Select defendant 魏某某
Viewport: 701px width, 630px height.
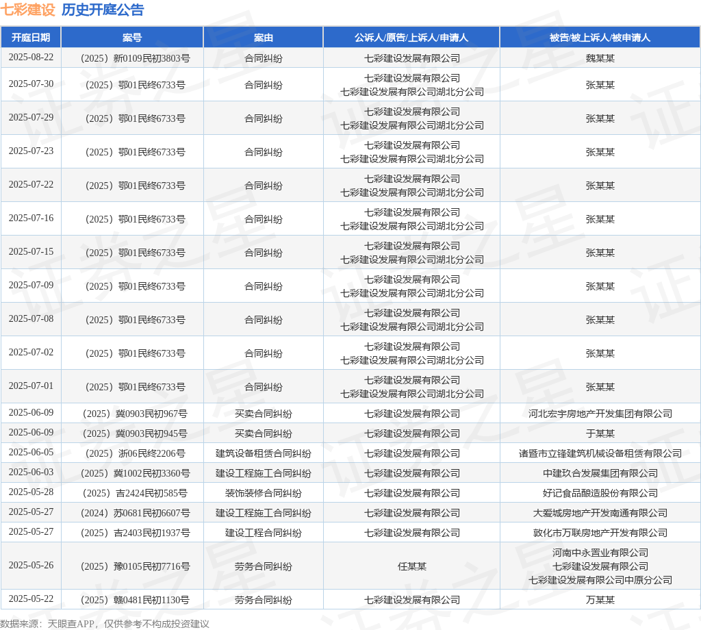point(600,58)
